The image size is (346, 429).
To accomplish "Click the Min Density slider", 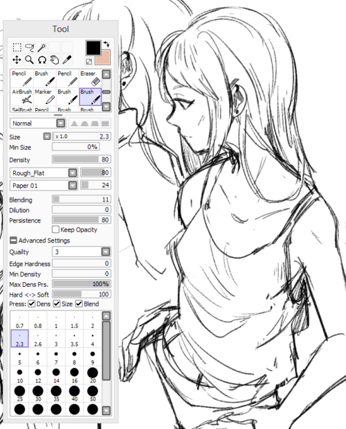I will tap(82, 274).
